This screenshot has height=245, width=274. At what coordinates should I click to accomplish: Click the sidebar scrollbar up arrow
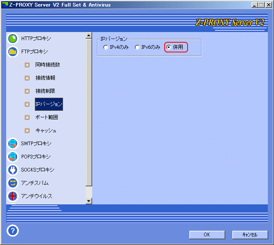(x=89, y=35)
